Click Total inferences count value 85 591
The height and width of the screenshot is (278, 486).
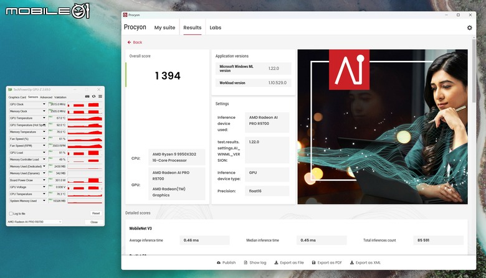[438, 240]
